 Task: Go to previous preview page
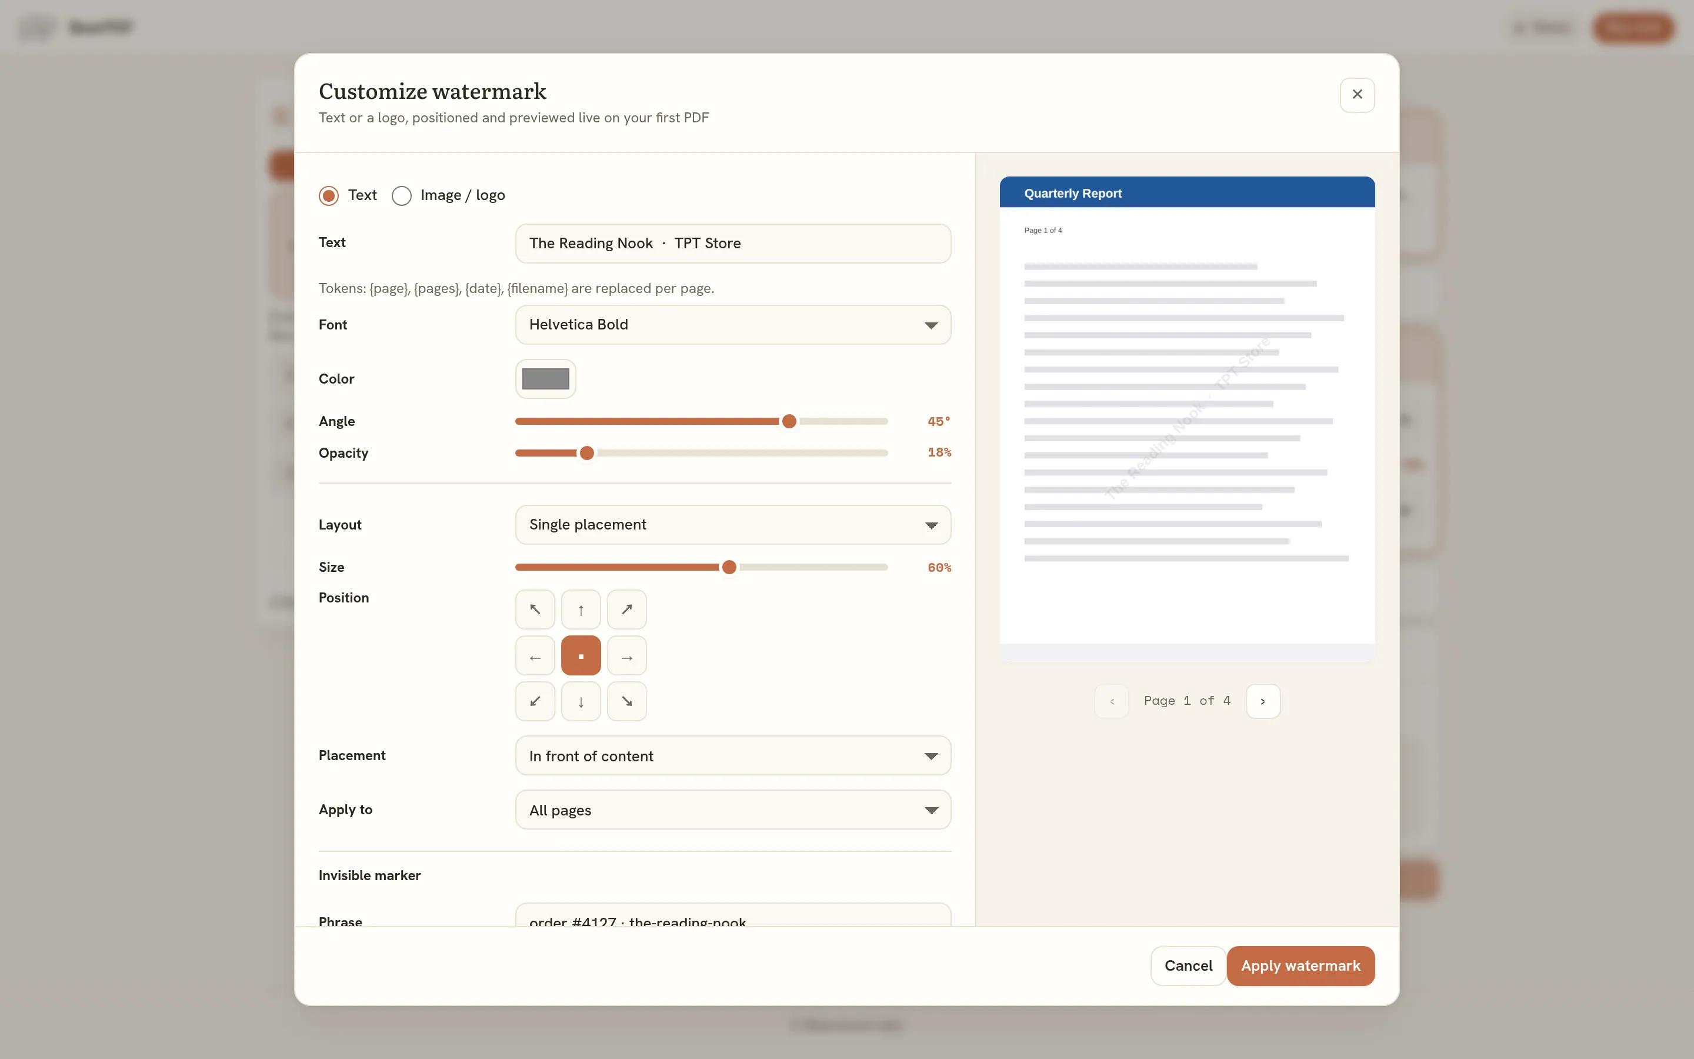coord(1112,701)
